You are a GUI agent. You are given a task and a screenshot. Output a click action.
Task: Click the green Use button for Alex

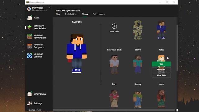(x=161, y=64)
